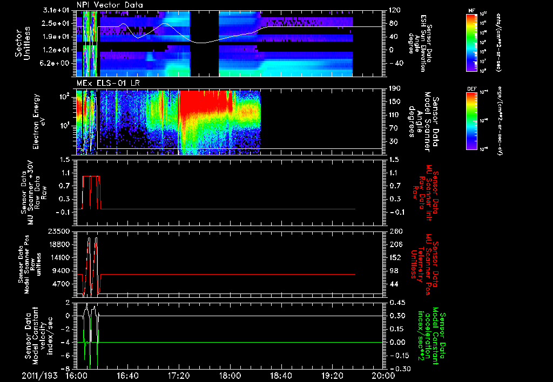Click the '19:20' time tick label
The height and width of the screenshot is (382, 553).
click(332, 376)
